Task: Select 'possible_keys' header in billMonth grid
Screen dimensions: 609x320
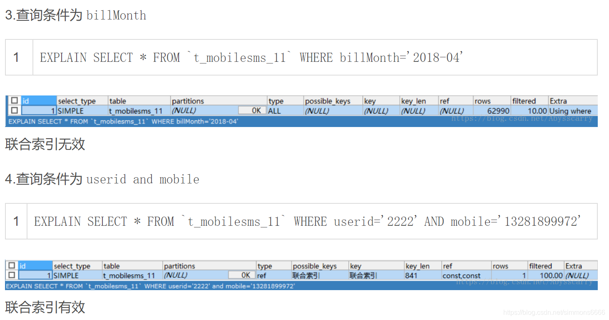Action: pyautogui.click(x=333, y=101)
